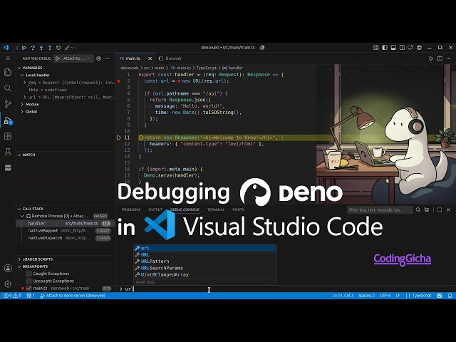The width and height of the screenshot is (456, 342).
Task: Run the file with editor play button
Action: click(431, 58)
